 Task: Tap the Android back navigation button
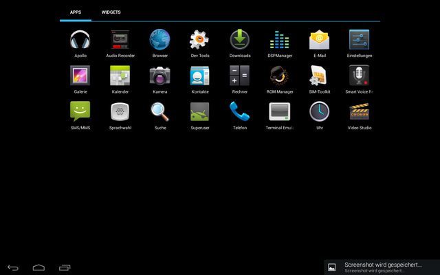pyautogui.click(x=13, y=267)
